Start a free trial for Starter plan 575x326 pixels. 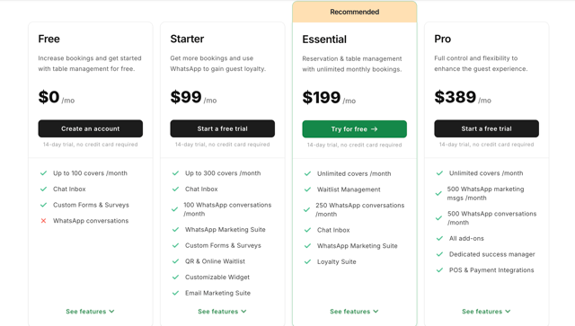tap(222, 128)
